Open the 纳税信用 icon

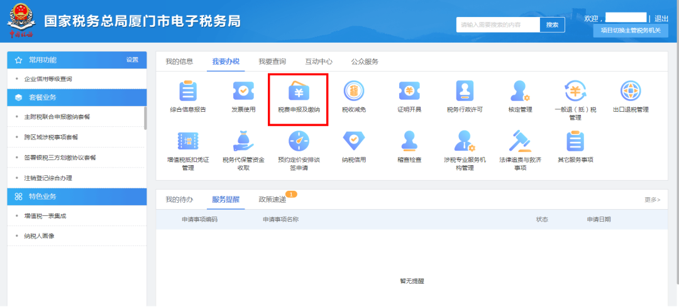(354, 141)
